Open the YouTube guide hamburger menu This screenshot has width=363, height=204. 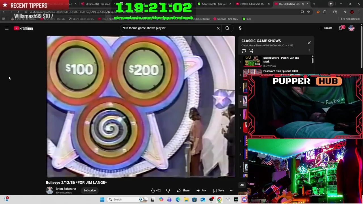click(x=7, y=28)
